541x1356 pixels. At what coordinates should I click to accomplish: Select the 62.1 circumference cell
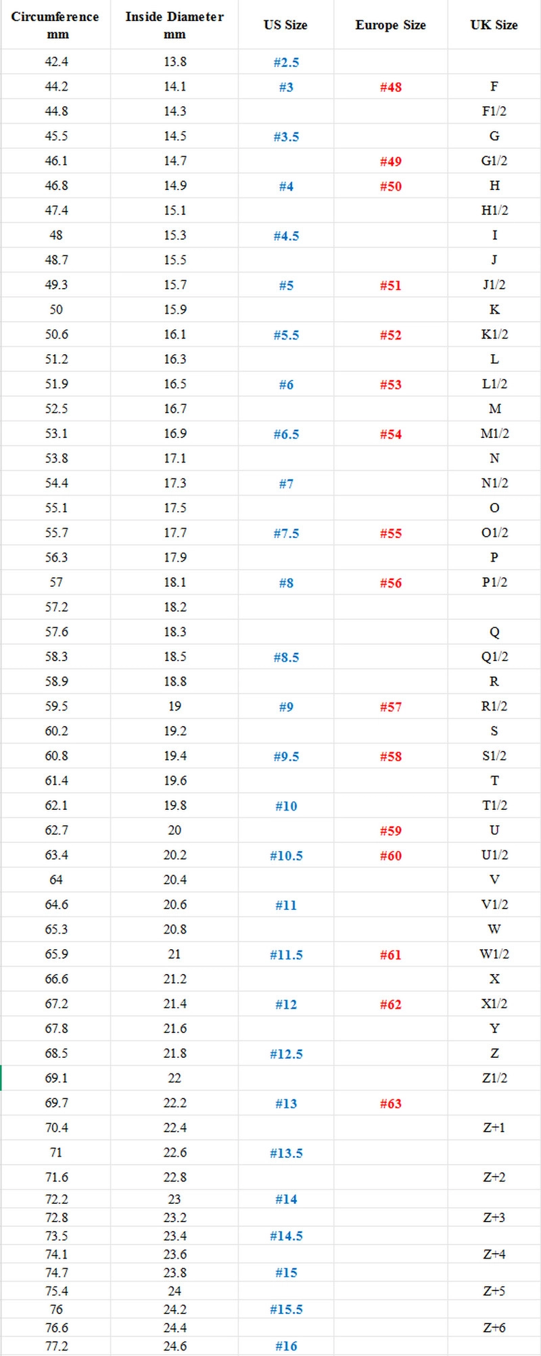pyautogui.click(x=56, y=806)
